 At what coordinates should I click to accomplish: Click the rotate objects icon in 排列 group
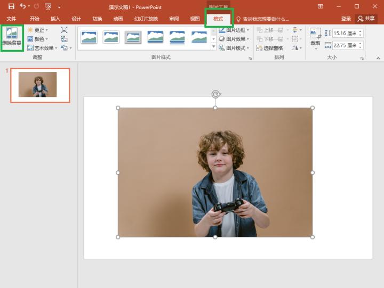click(x=295, y=48)
